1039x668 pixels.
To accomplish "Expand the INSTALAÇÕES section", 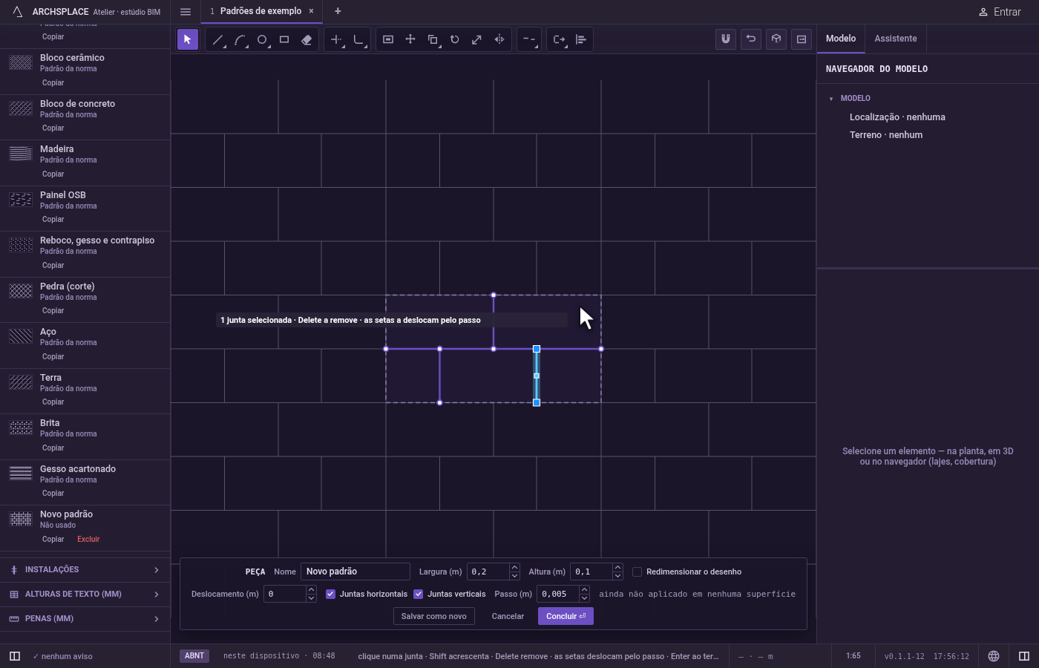I will [85, 569].
